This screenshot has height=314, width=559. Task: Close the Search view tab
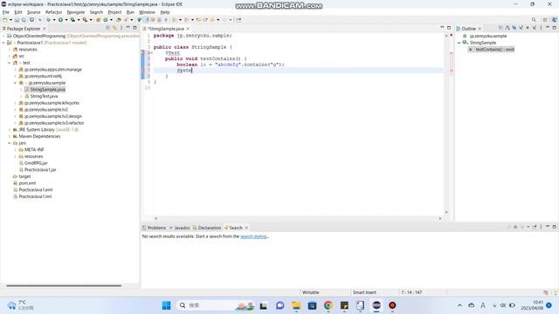(246, 228)
